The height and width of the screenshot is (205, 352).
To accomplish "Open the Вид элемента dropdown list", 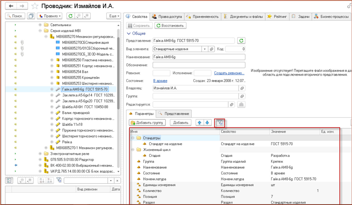I will [205, 49].
